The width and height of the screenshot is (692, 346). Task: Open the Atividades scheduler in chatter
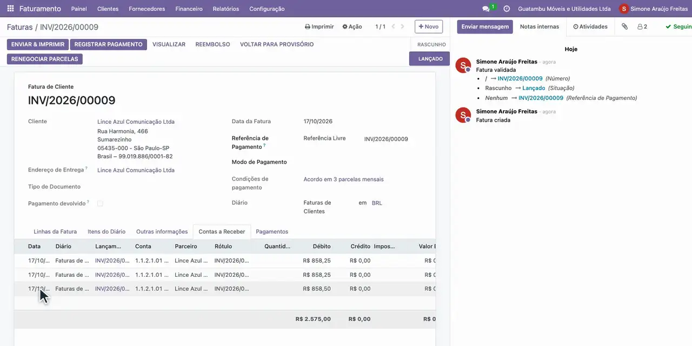[590, 26]
